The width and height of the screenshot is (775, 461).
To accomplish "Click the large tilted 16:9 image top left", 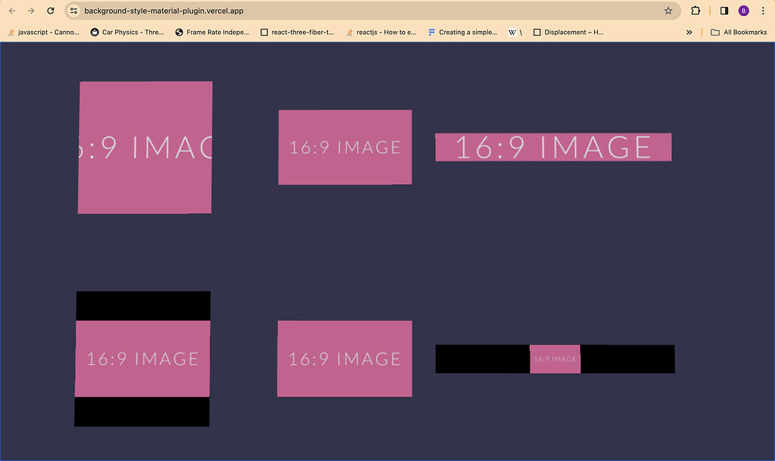I will tap(145, 147).
